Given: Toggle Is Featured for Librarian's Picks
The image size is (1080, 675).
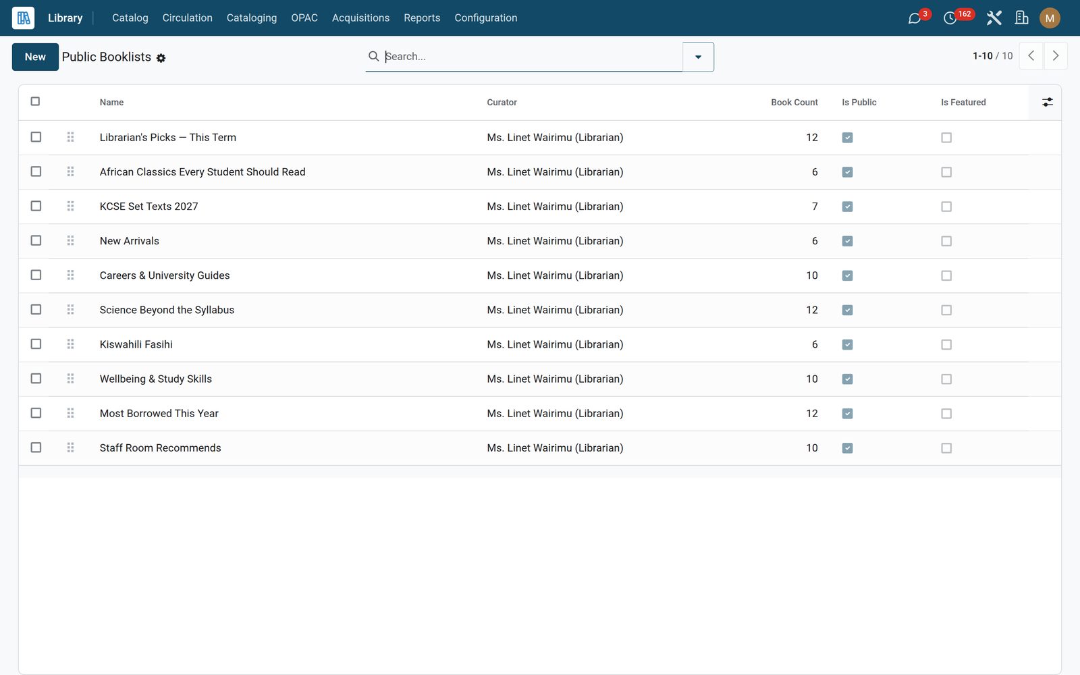Looking at the screenshot, I should point(946,138).
